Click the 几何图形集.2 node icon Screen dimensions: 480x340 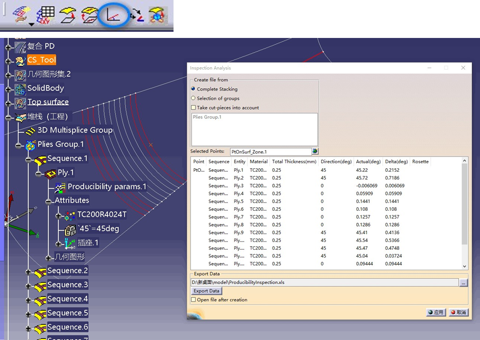(x=20, y=75)
